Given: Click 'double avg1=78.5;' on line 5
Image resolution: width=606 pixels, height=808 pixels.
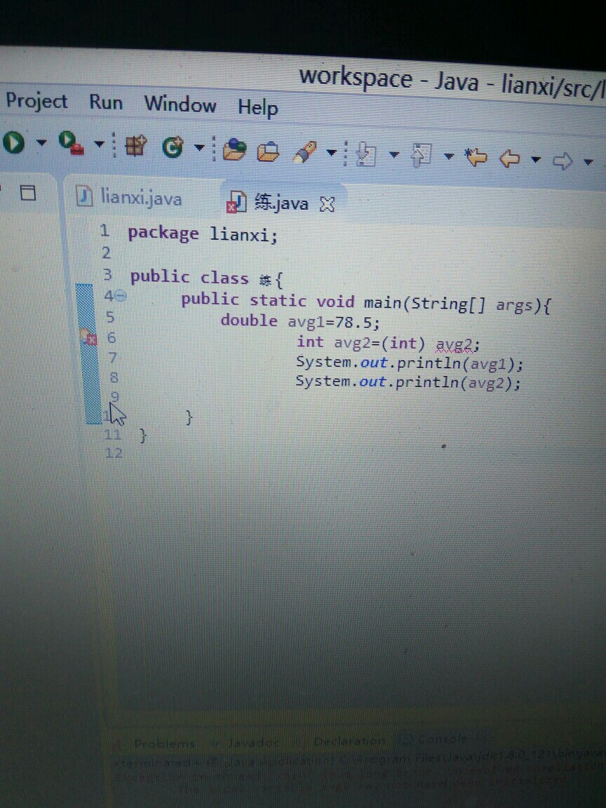Looking at the screenshot, I should [x=300, y=321].
